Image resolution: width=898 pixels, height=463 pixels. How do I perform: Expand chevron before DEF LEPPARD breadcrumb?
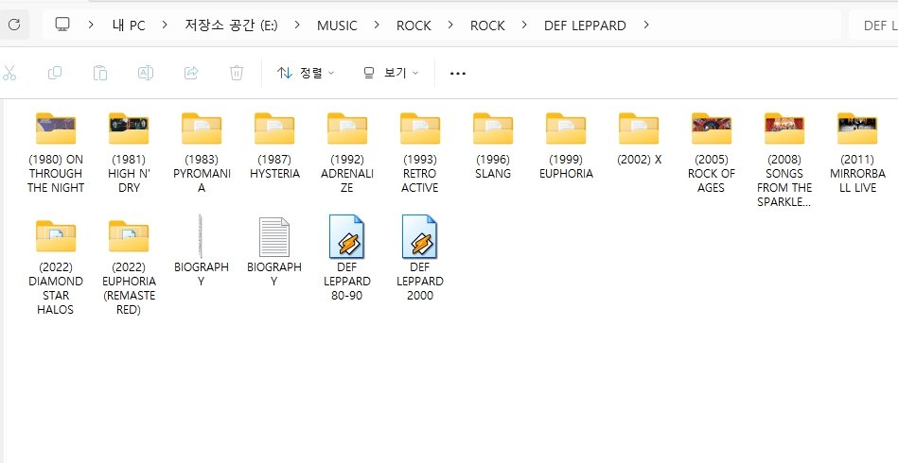pyautogui.click(x=524, y=26)
